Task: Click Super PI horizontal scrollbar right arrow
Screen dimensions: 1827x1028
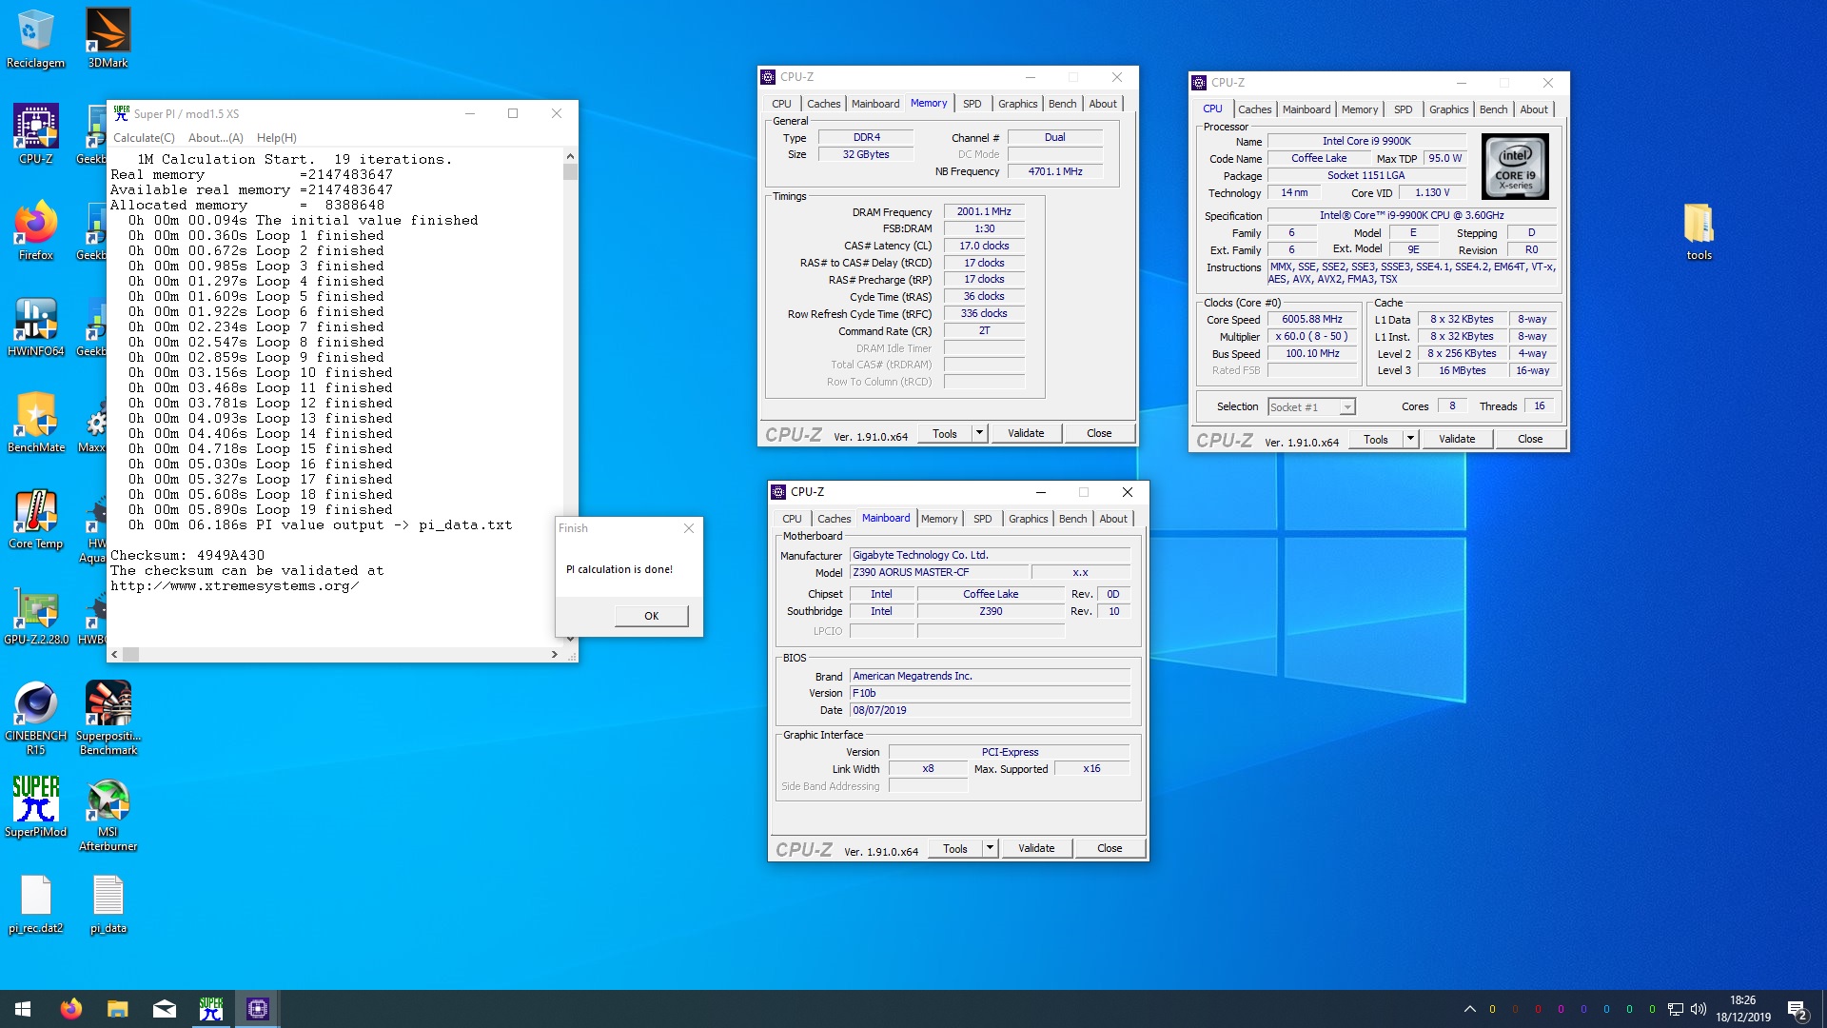Action: click(554, 655)
